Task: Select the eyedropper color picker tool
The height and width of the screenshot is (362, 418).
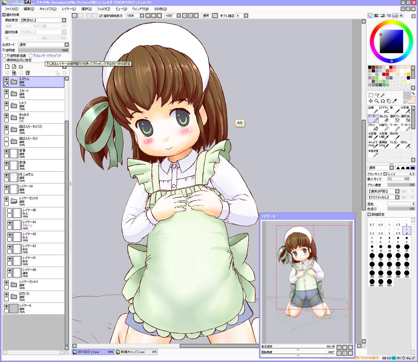Action: pyautogui.click(x=395, y=101)
